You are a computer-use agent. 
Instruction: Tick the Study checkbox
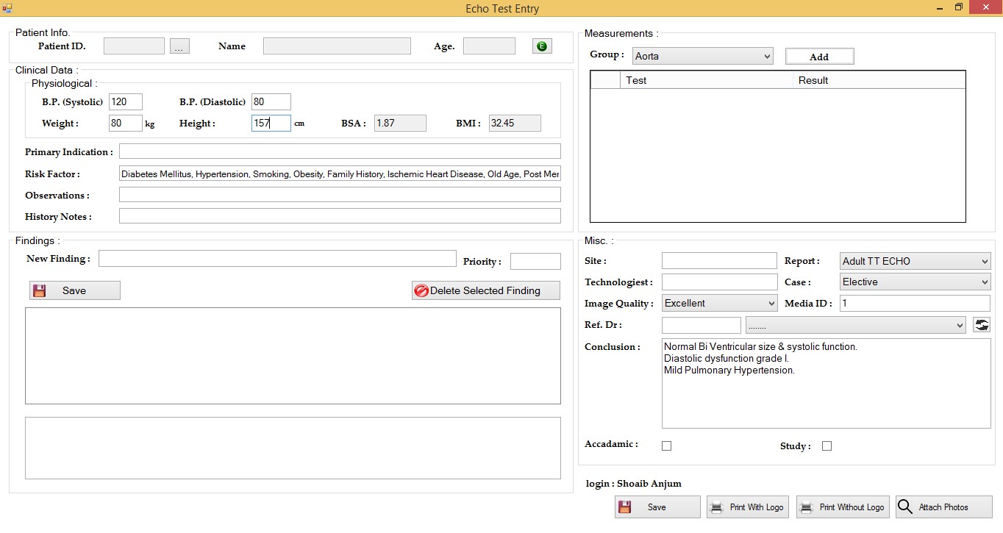tap(827, 446)
